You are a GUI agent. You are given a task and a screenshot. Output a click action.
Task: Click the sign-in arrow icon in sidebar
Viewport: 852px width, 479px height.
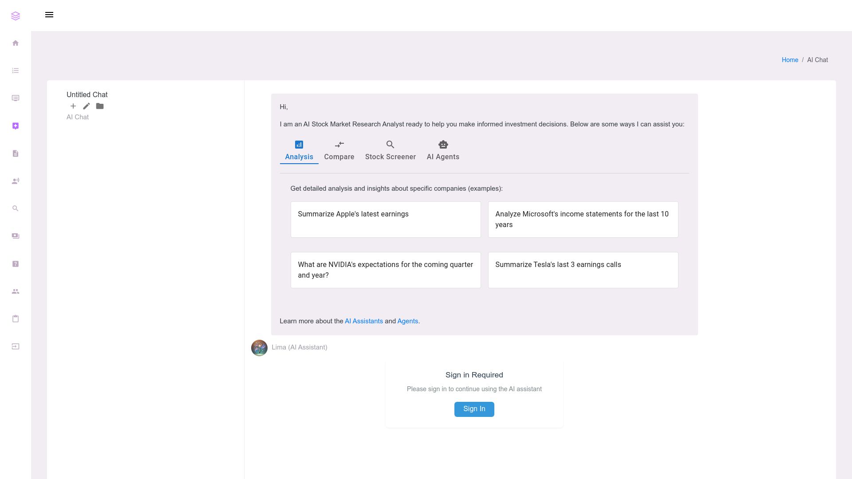pyautogui.click(x=16, y=346)
